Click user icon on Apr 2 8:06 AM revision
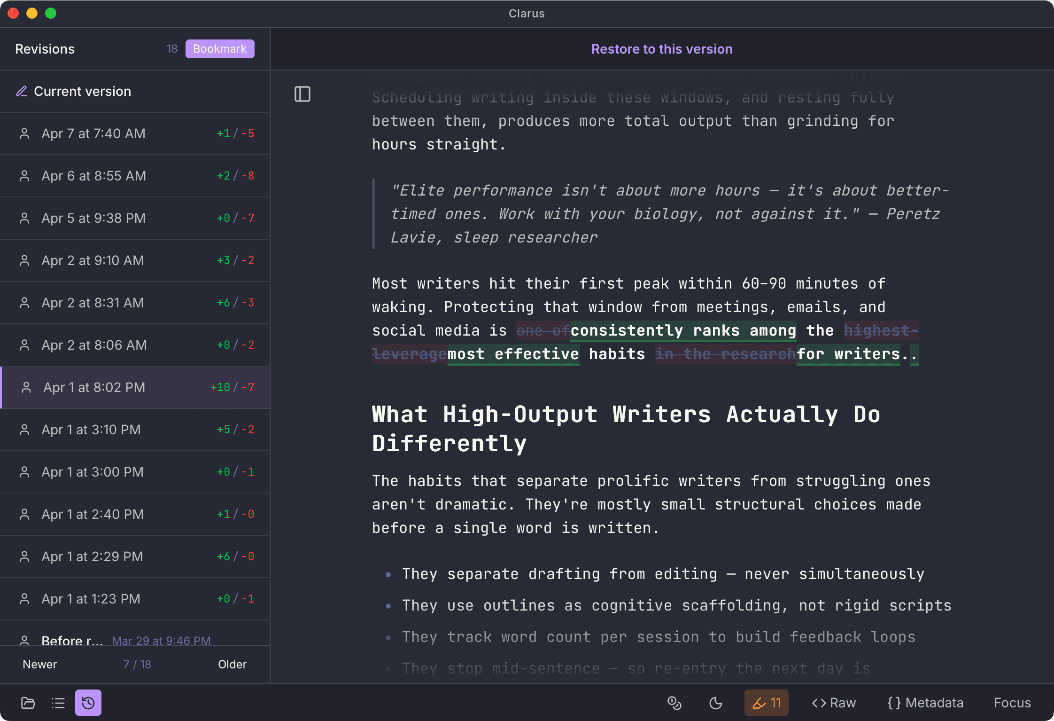The width and height of the screenshot is (1054, 721). click(24, 345)
